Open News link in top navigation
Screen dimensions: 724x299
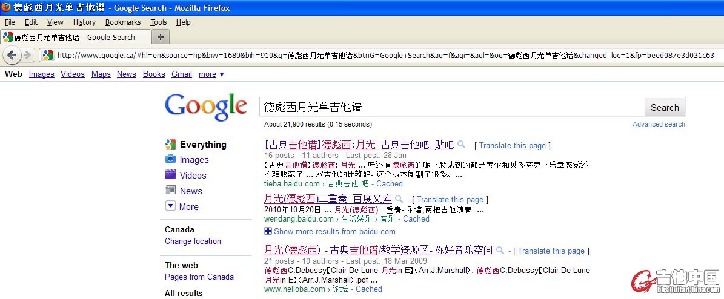[127, 74]
